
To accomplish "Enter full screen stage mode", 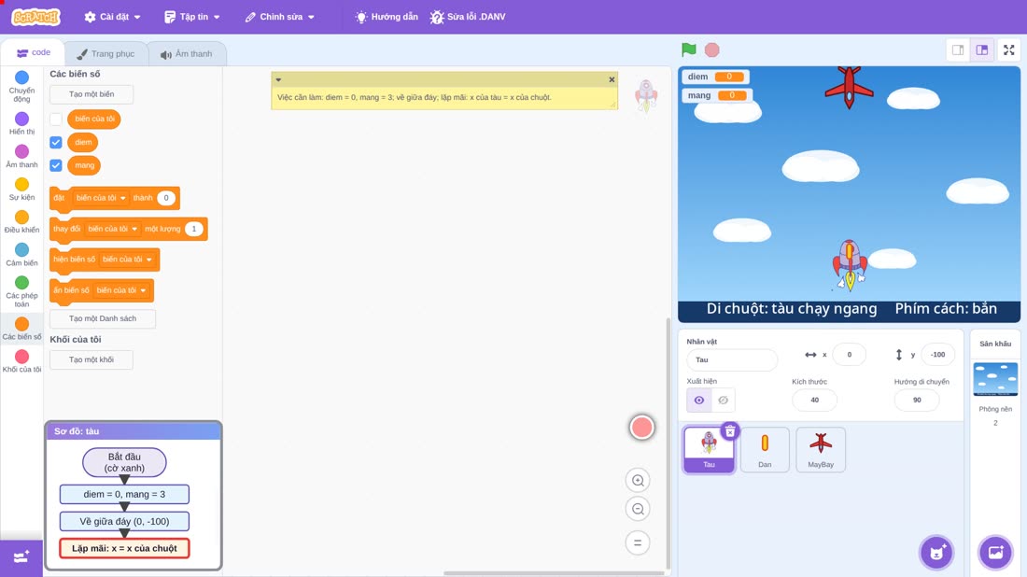I will pyautogui.click(x=1008, y=49).
